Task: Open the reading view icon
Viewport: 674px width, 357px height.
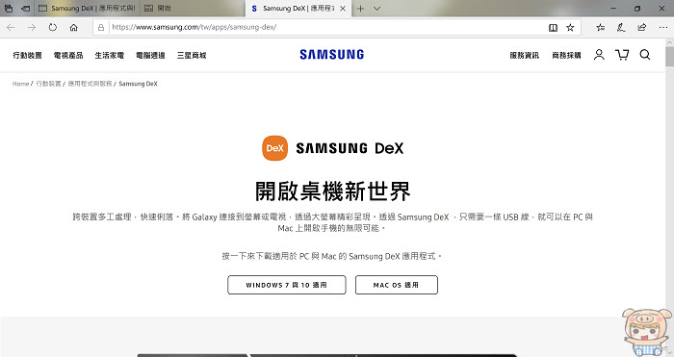Action: coord(554,28)
